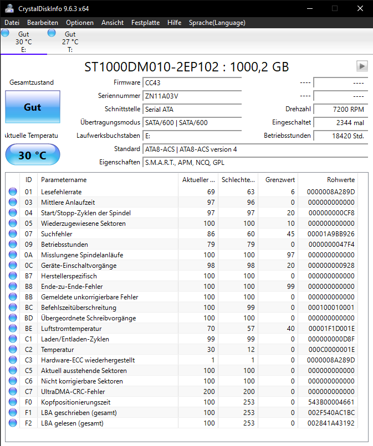Click the status orb for Suchfehler

tap(13, 234)
